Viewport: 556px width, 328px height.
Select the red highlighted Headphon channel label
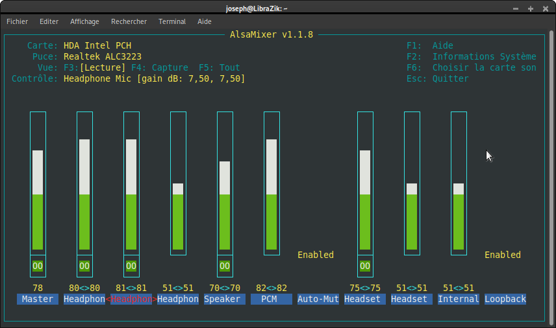[x=131, y=299]
